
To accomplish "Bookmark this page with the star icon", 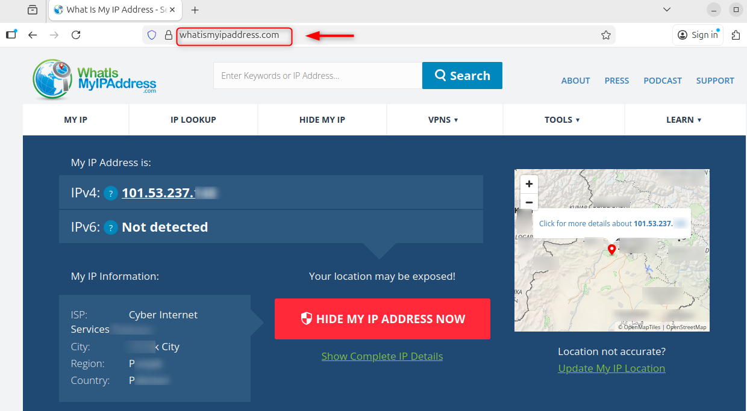I will (x=606, y=36).
